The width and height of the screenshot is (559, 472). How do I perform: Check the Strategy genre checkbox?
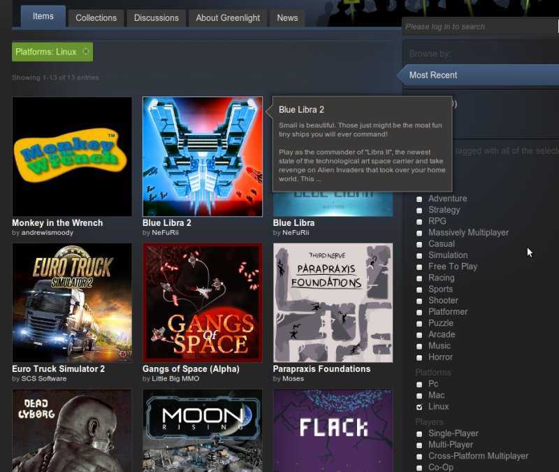click(x=419, y=210)
